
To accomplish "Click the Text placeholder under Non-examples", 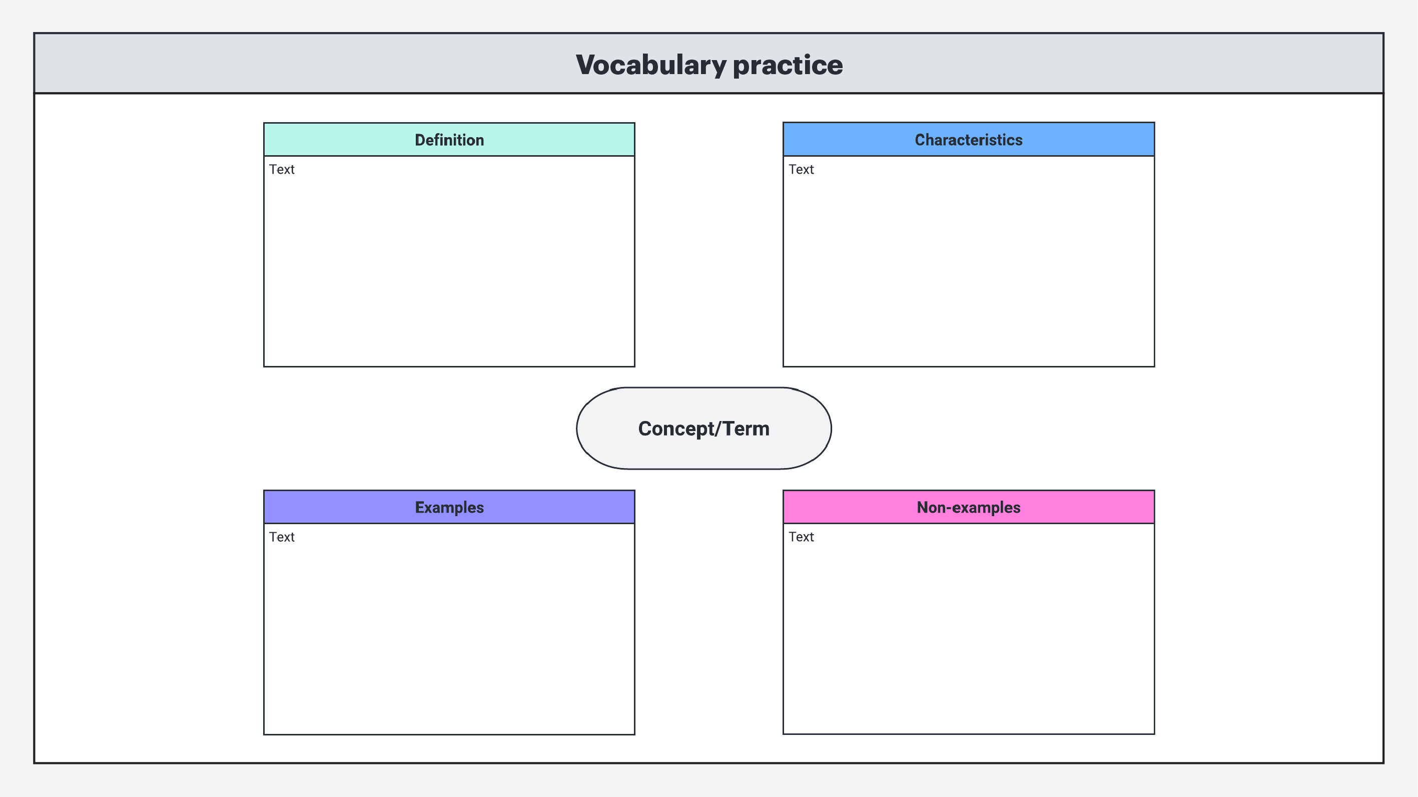I will (801, 537).
